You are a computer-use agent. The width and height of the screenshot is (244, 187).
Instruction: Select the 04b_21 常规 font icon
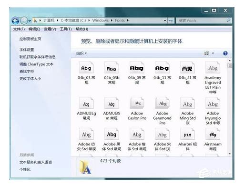pos(187,68)
